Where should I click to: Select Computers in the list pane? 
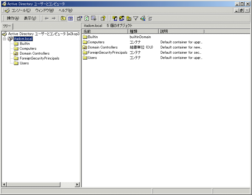pos(96,42)
